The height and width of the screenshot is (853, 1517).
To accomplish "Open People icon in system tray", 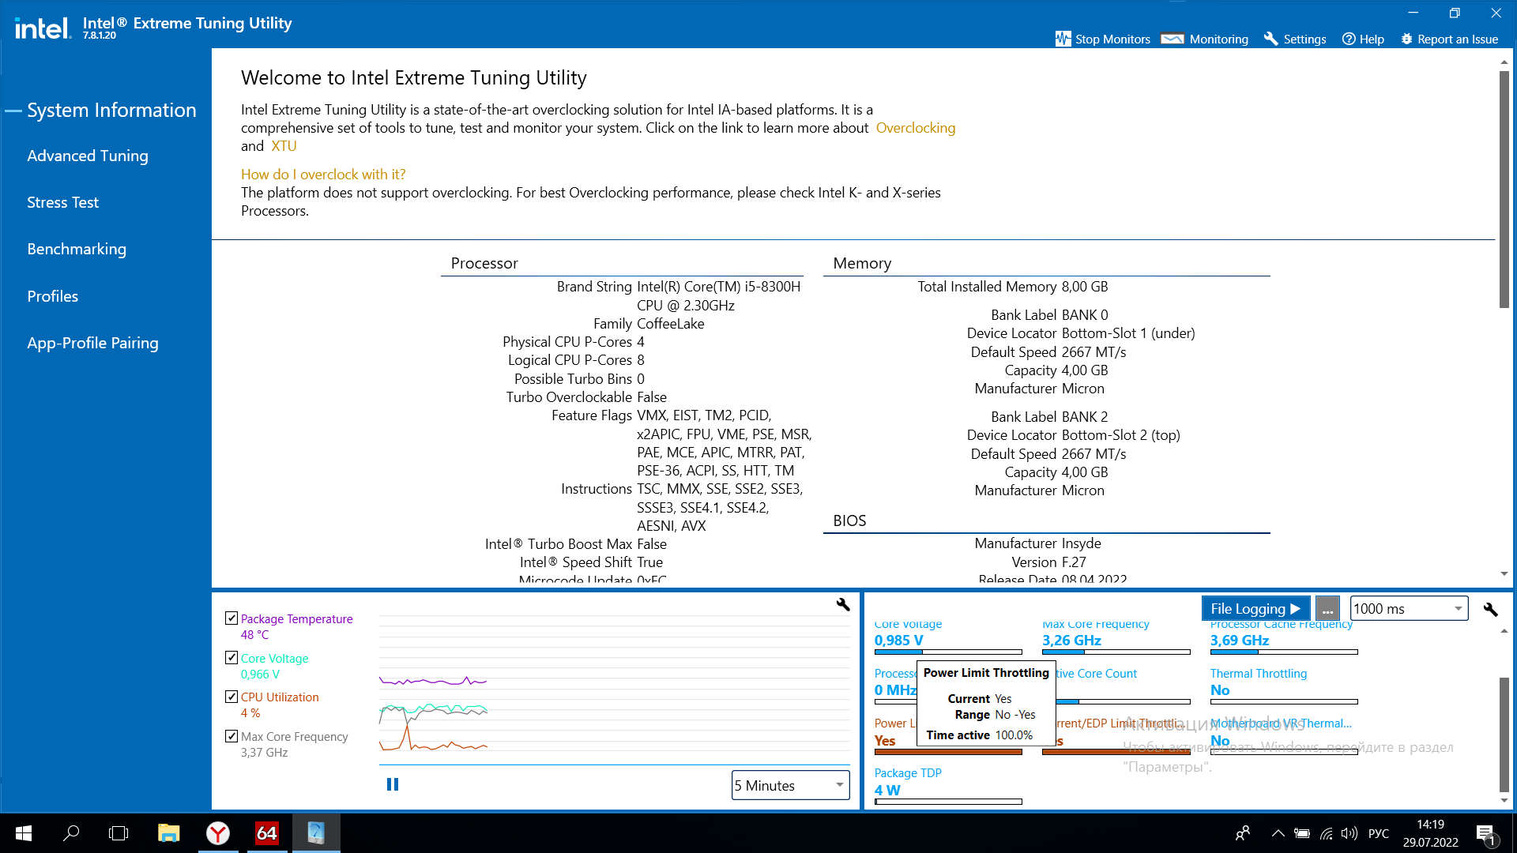I will click(1243, 833).
